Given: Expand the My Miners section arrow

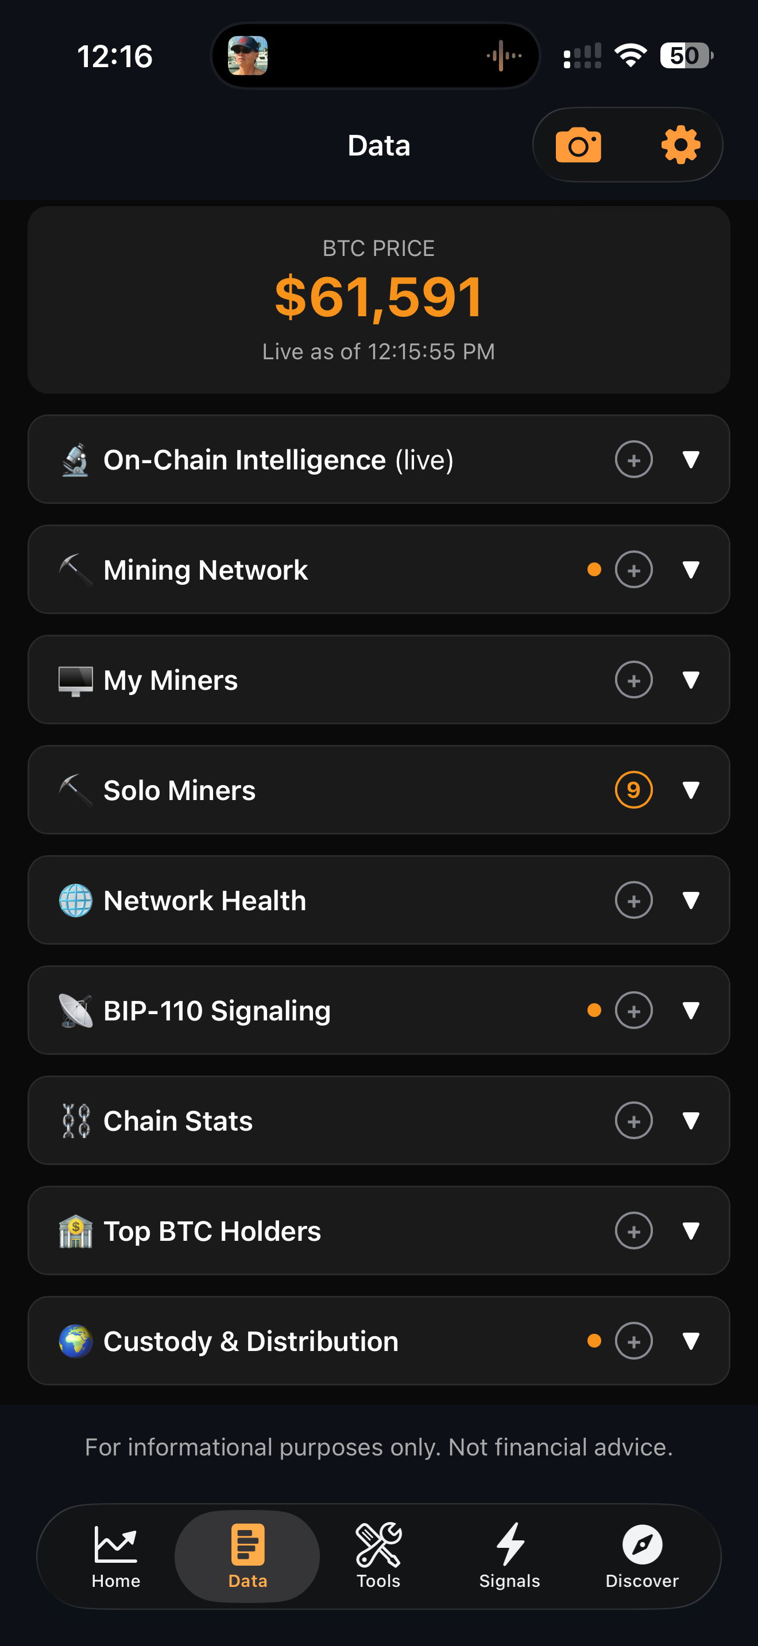Looking at the screenshot, I should (690, 679).
